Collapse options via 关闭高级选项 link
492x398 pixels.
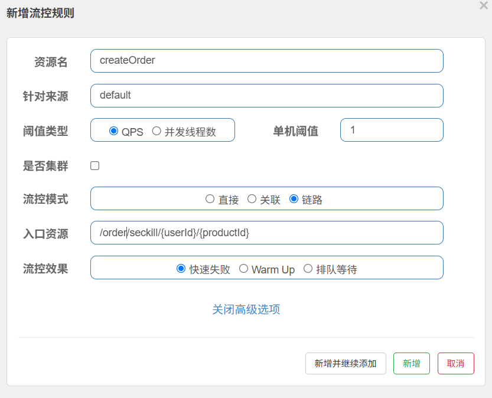pos(246,309)
